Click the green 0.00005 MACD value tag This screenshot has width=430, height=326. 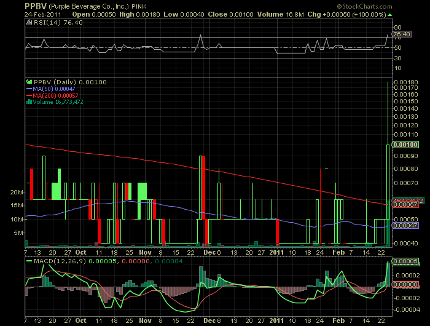click(x=405, y=261)
